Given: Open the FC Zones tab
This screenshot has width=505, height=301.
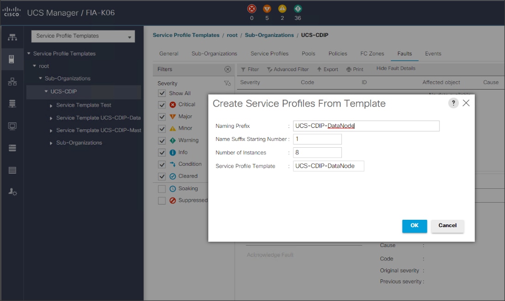Looking at the screenshot, I should click(372, 54).
